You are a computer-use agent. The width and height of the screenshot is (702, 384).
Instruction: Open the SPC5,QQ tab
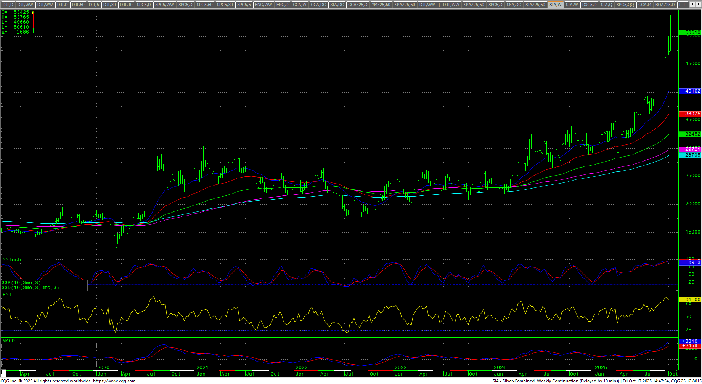[625, 5]
